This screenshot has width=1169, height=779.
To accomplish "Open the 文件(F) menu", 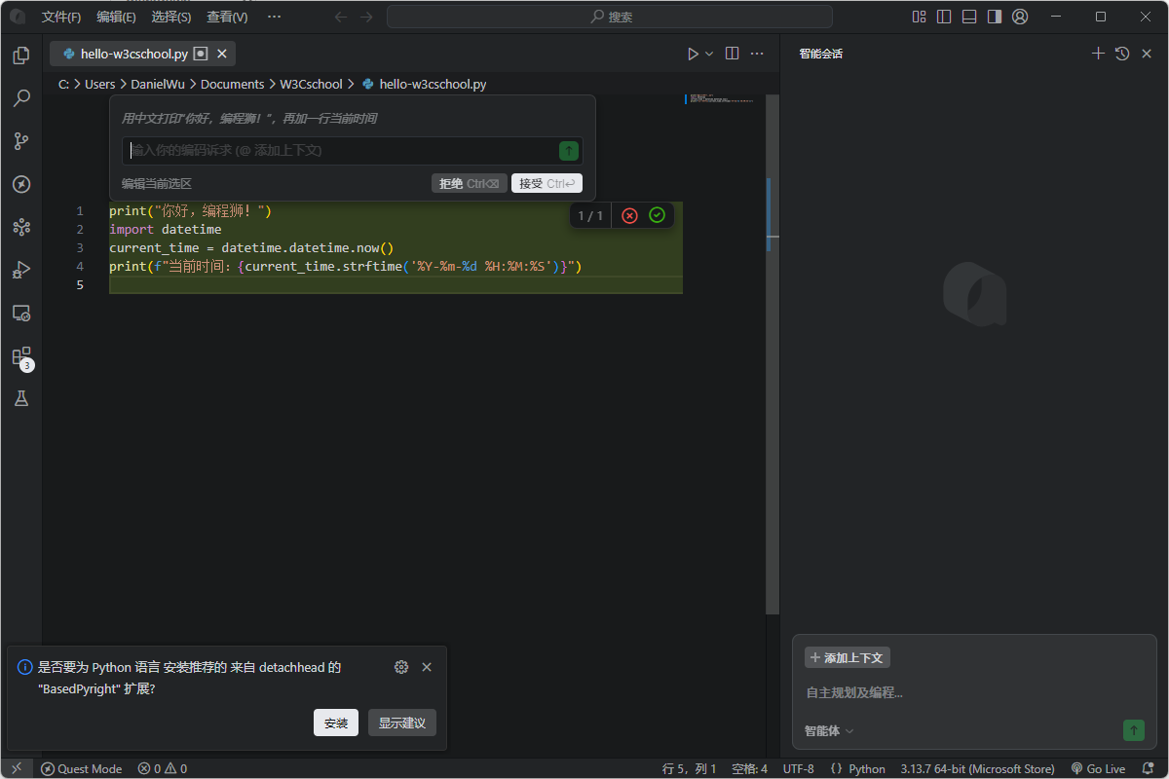I will 61,17.
